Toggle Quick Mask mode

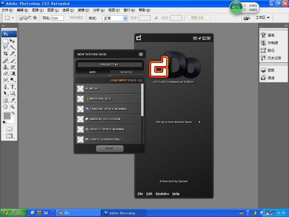tap(9, 129)
